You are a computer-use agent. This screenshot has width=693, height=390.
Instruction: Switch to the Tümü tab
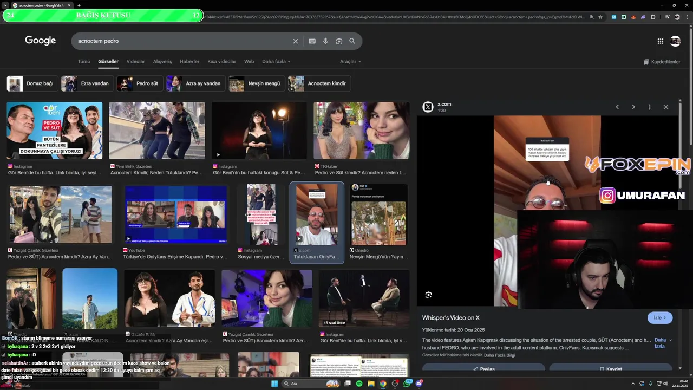point(84,62)
